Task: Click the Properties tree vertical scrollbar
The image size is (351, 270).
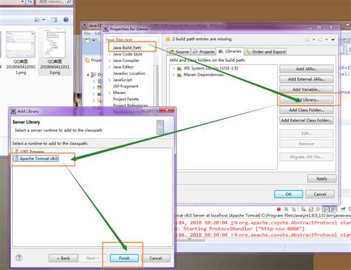Action: click(156, 85)
